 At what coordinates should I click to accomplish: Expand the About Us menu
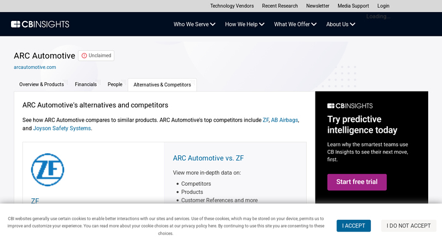[340, 24]
